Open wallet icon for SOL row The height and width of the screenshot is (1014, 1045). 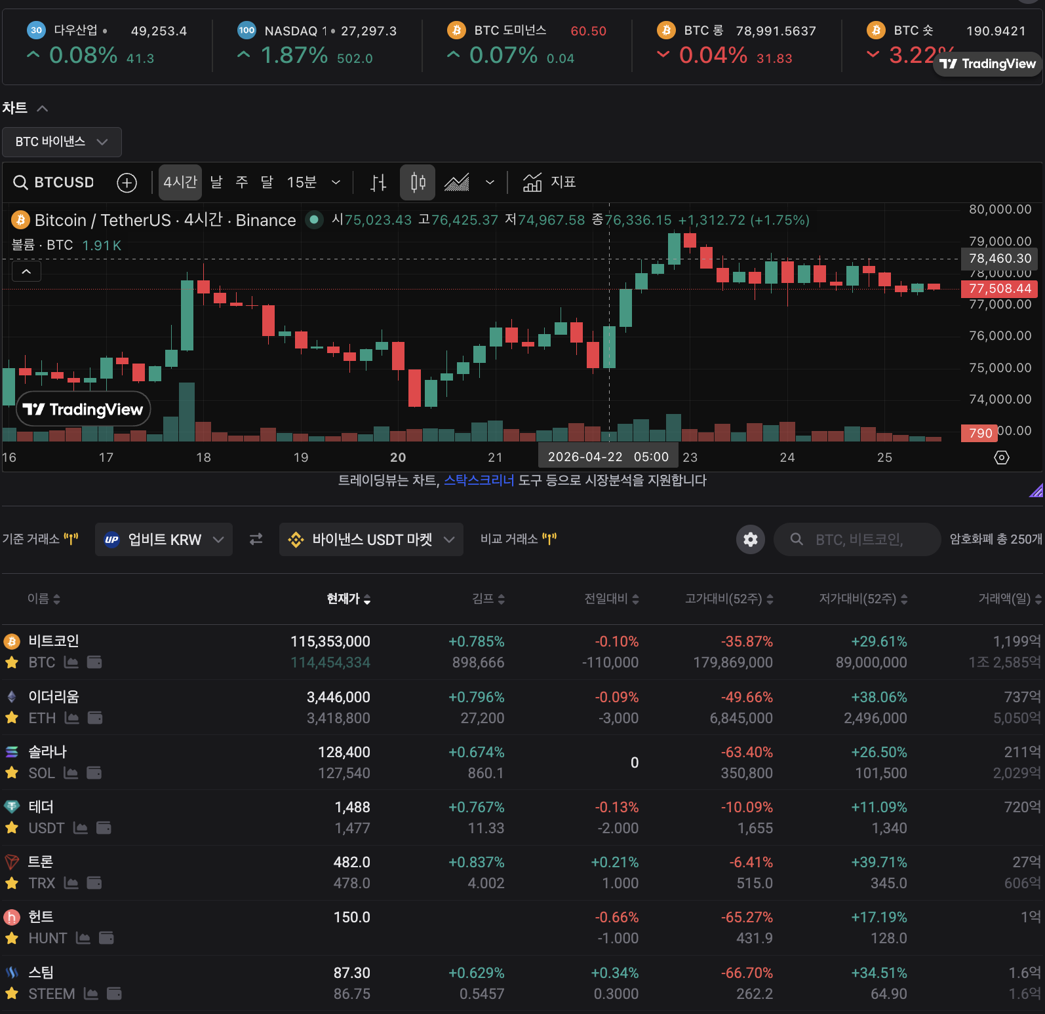[94, 773]
